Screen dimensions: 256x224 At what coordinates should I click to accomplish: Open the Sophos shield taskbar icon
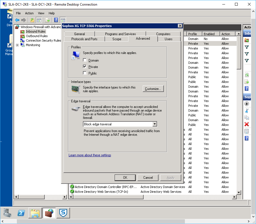63,213
